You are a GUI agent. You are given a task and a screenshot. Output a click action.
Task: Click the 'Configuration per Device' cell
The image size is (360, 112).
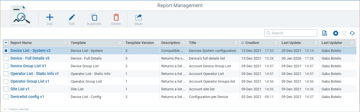(208, 97)
